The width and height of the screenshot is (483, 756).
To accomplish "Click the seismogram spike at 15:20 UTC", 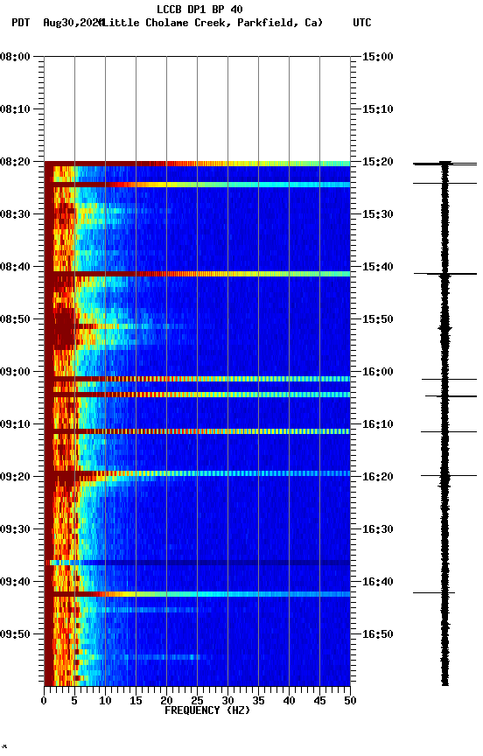I will tap(444, 164).
